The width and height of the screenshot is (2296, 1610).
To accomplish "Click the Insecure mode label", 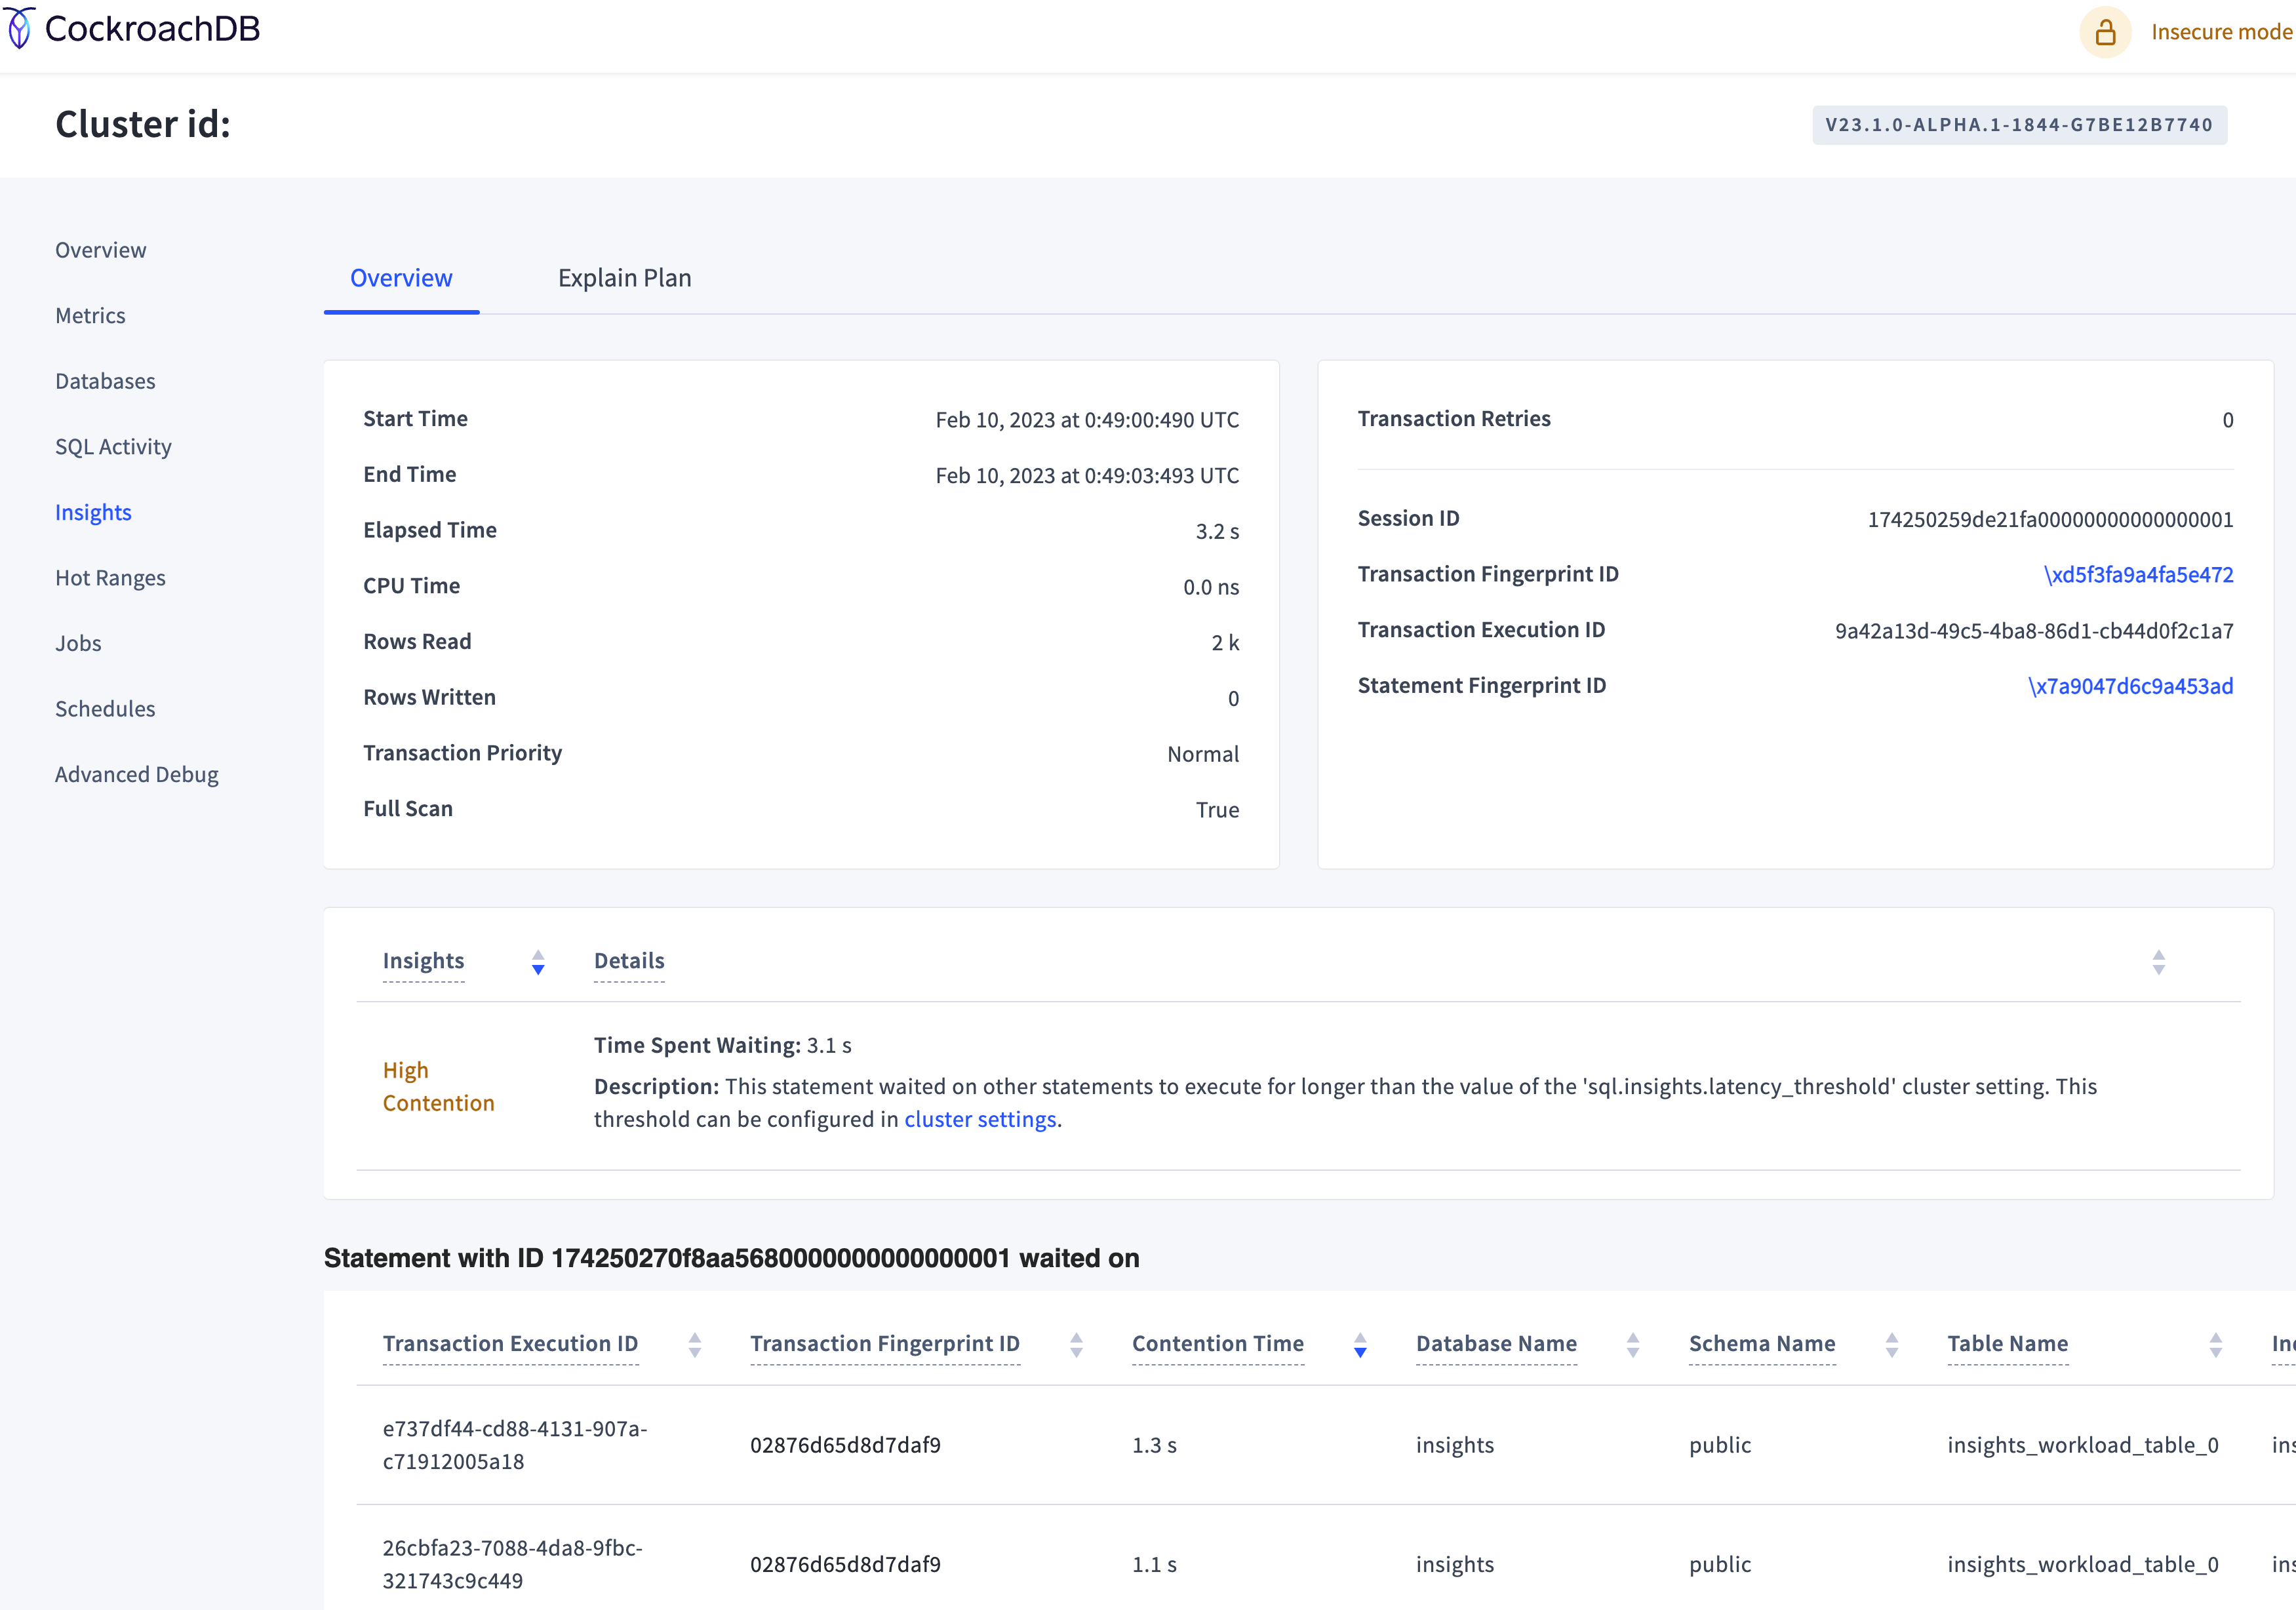I will pos(2221,32).
